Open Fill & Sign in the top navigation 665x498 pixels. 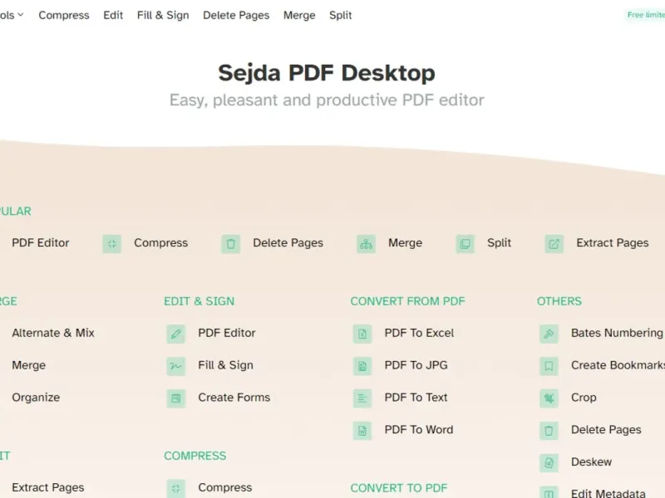tap(163, 15)
